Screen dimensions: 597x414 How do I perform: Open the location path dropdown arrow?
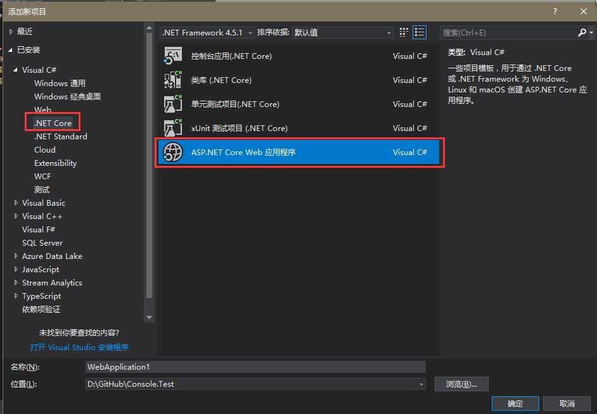[421, 384]
